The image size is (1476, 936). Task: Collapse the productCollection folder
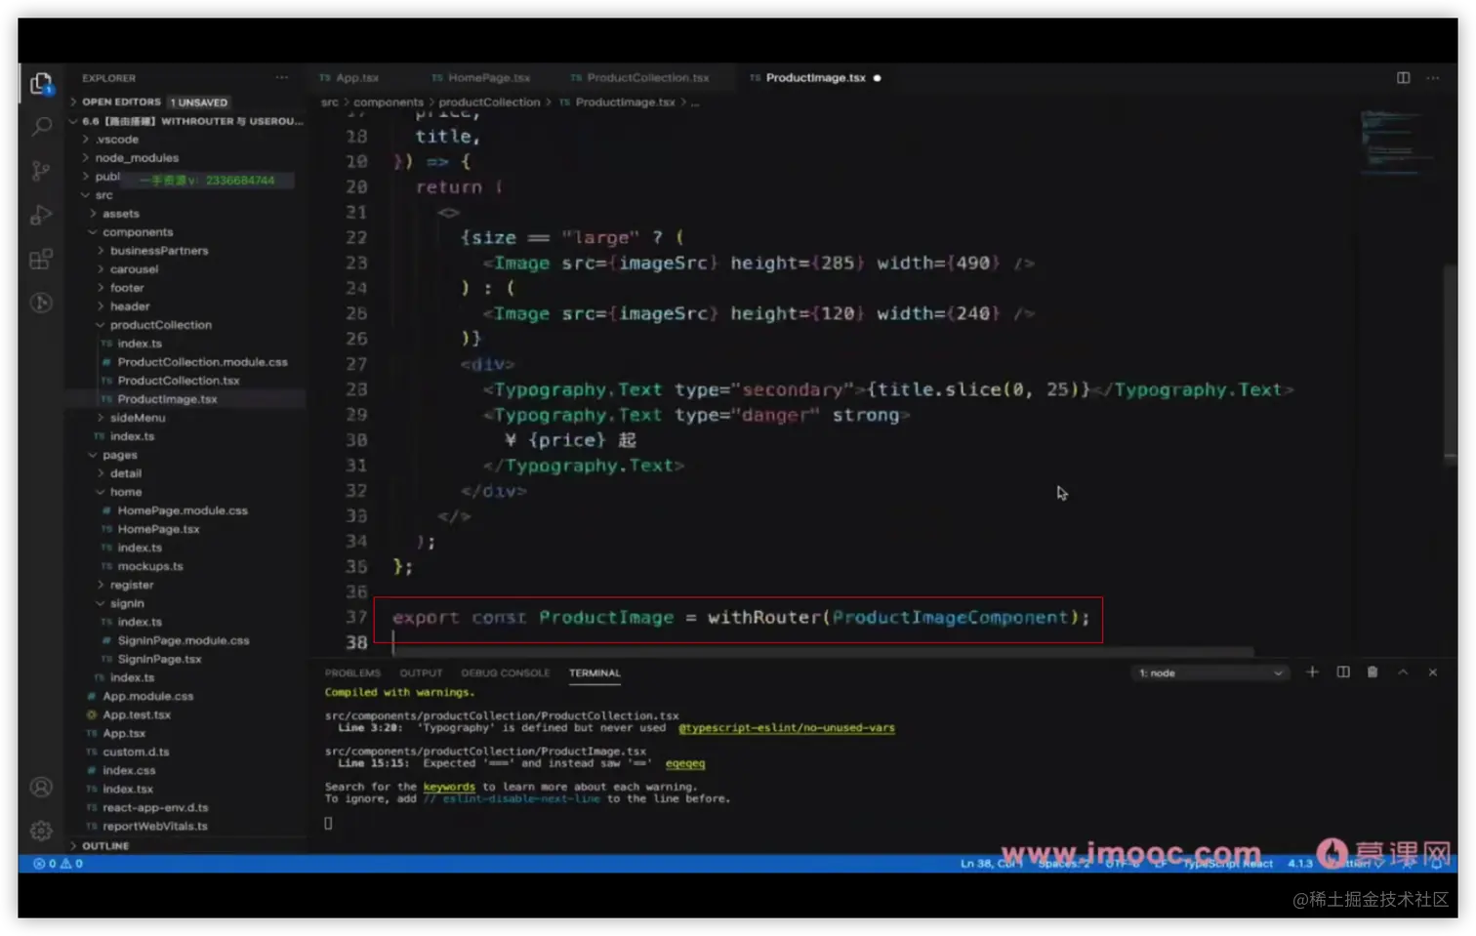tap(160, 325)
